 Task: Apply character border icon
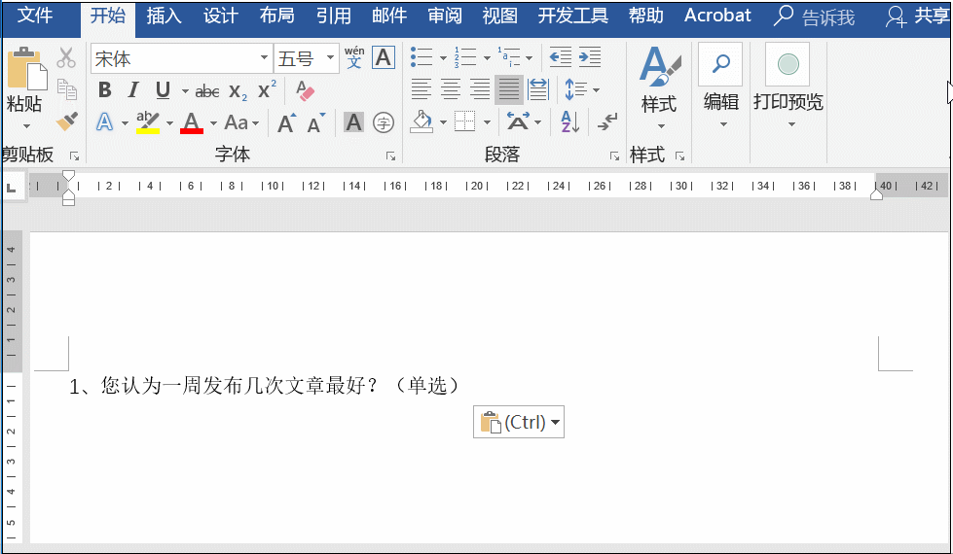tap(383, 57)
